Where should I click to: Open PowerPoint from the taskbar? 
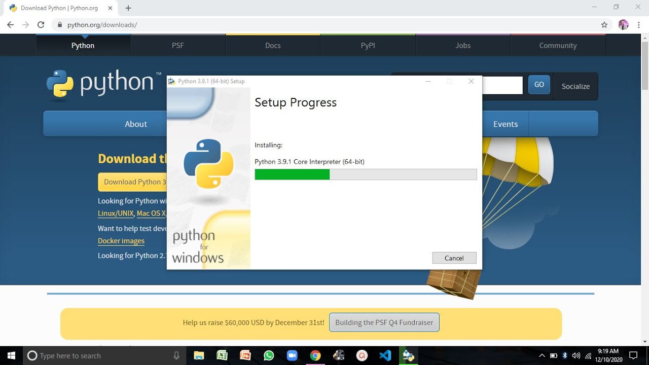245,355
